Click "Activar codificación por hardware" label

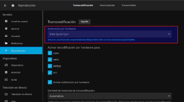click(71, 82)
